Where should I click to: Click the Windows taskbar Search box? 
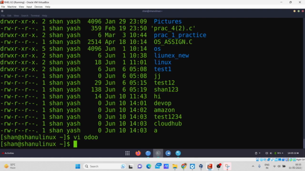click(104, 166)
